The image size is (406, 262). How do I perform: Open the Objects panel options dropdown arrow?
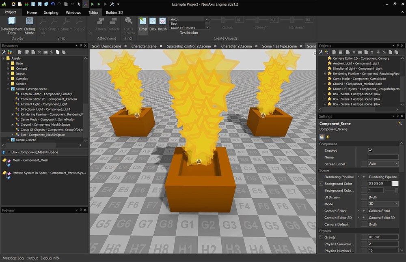pyautogui.click(x=393, y=45)
